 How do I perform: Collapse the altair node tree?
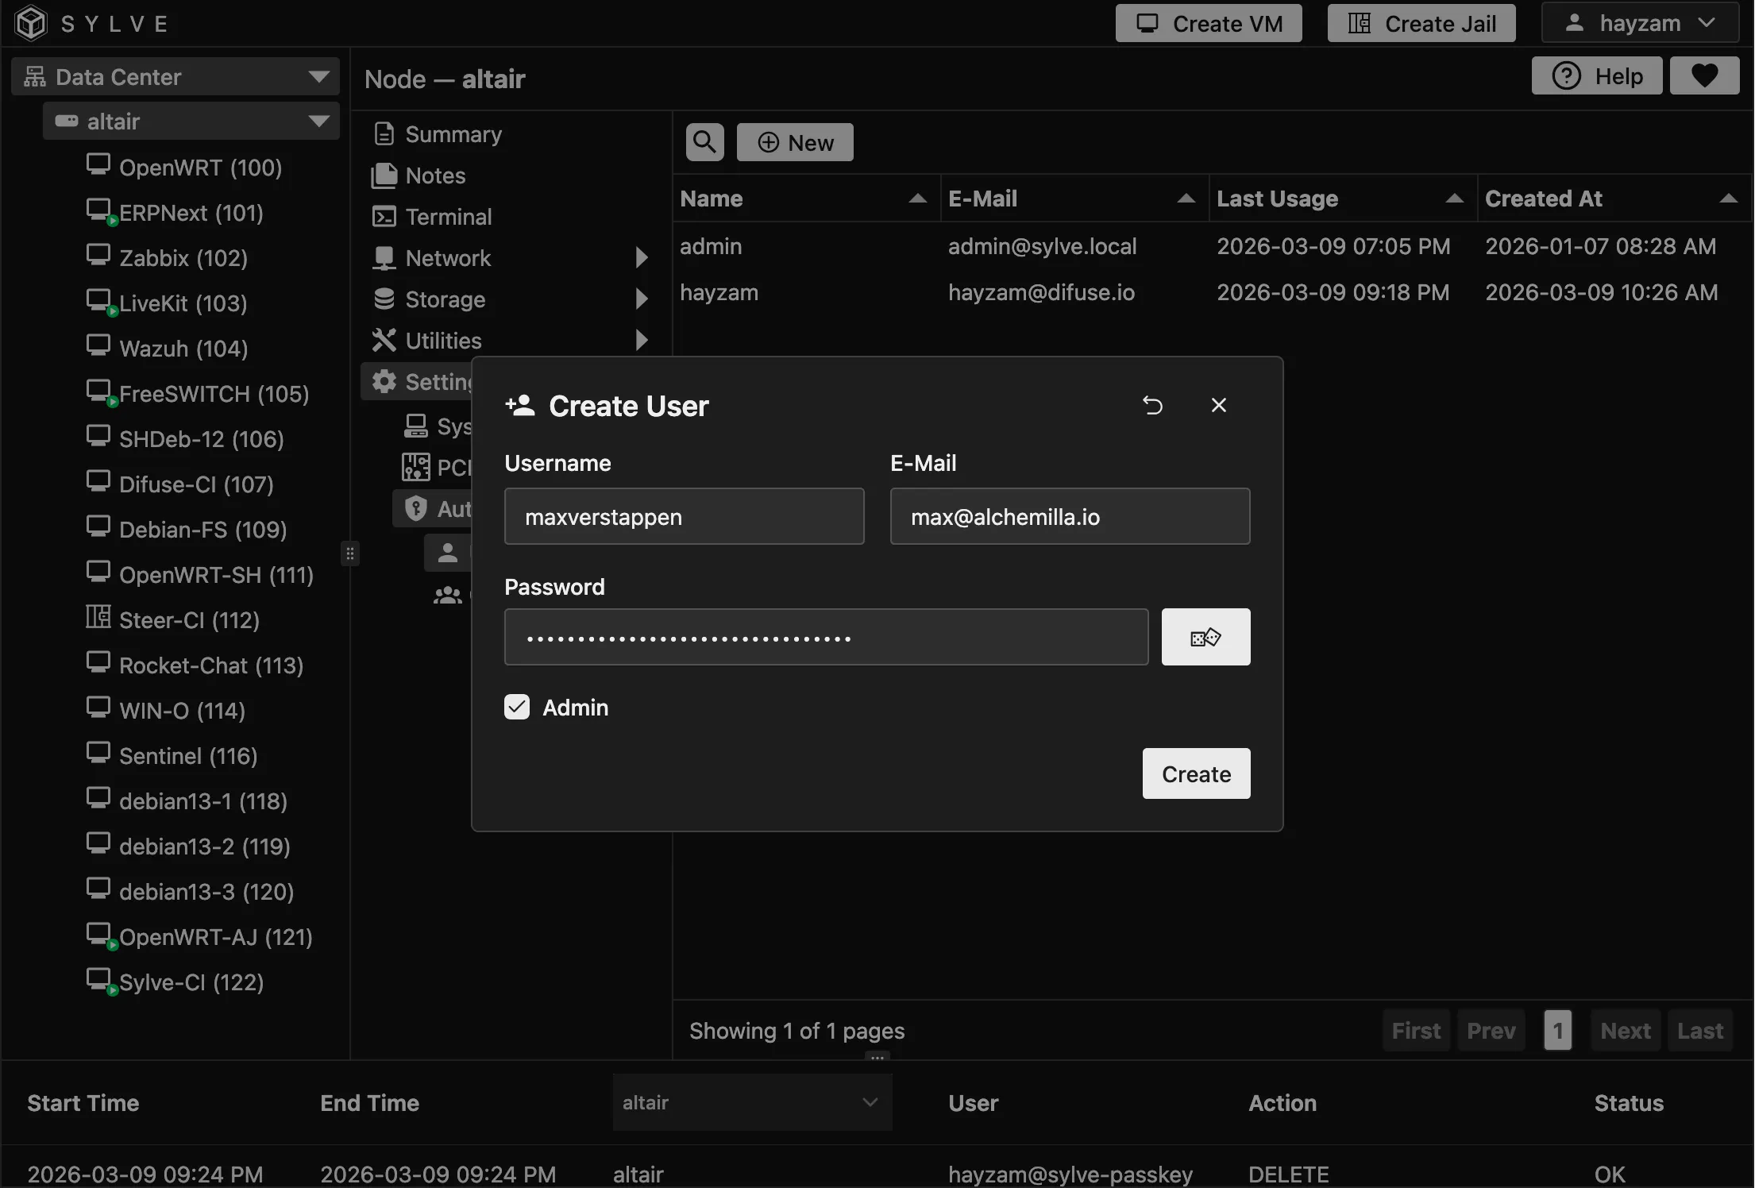click(318, 121)
